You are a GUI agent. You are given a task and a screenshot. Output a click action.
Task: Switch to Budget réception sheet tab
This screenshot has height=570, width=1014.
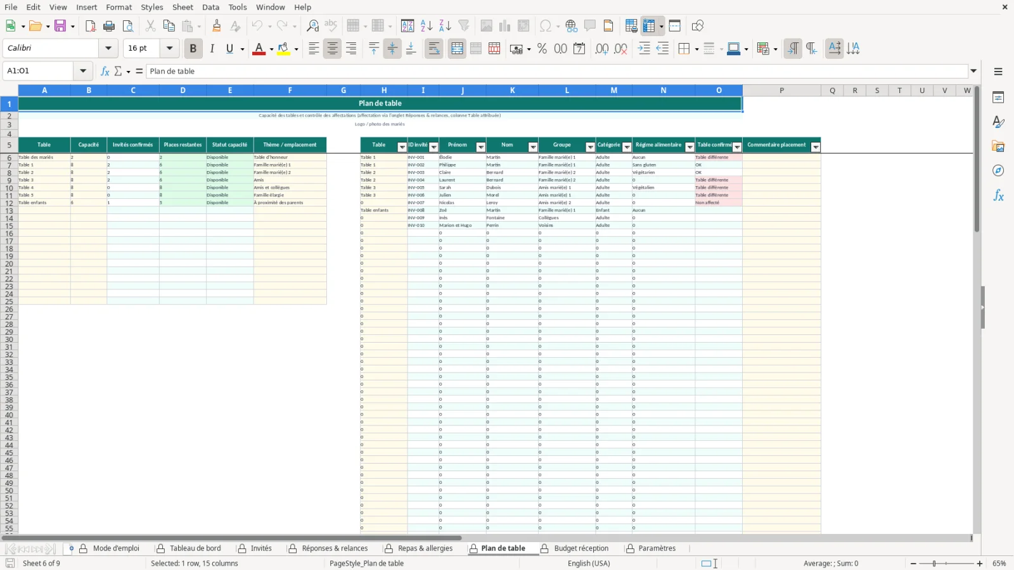coord(581,548)
